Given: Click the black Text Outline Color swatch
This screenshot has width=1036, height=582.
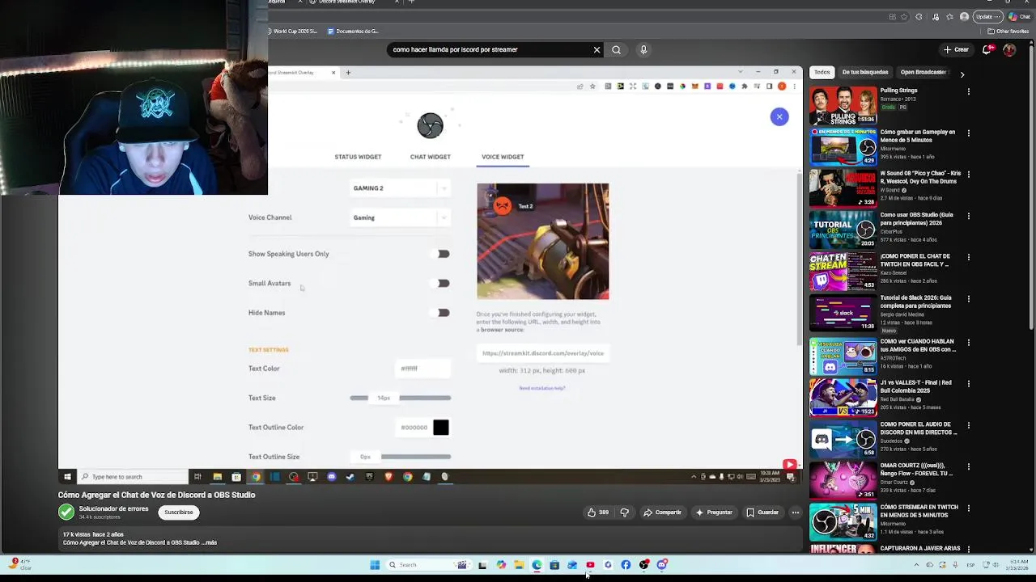Looking at the screenshot, I should click(x=441, y=428).
